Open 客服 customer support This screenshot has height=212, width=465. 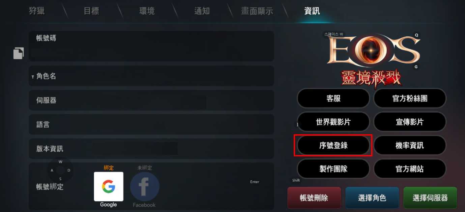coord(333,98)
